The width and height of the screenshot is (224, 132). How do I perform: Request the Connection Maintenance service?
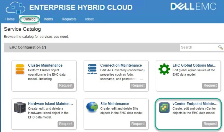(138, 86)
